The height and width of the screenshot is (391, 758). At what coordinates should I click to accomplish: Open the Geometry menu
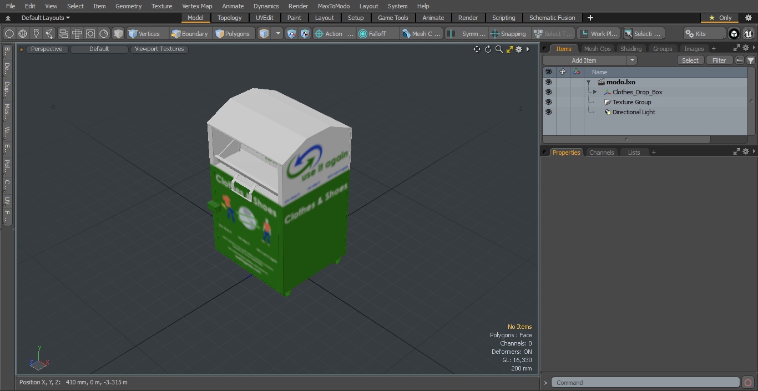click(128, 6)
